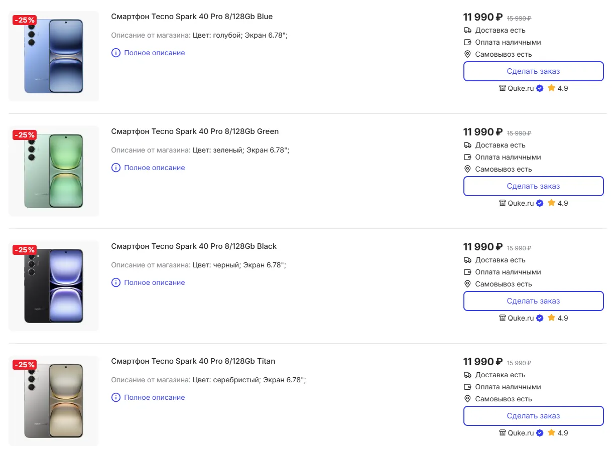Click the Quke.ru store icon under the Blue phone
The image size is (614, 450).
[502, 88]
